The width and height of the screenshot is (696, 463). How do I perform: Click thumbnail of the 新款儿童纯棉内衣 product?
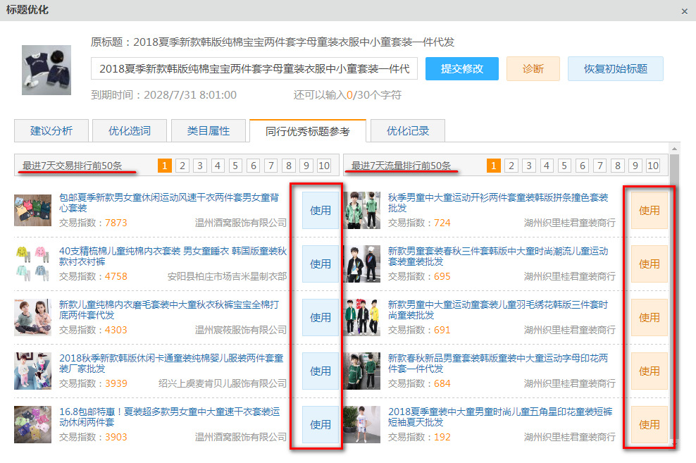coord(33,317)
